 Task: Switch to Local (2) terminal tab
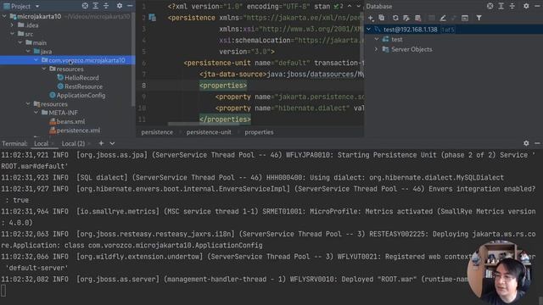(73, 143)
